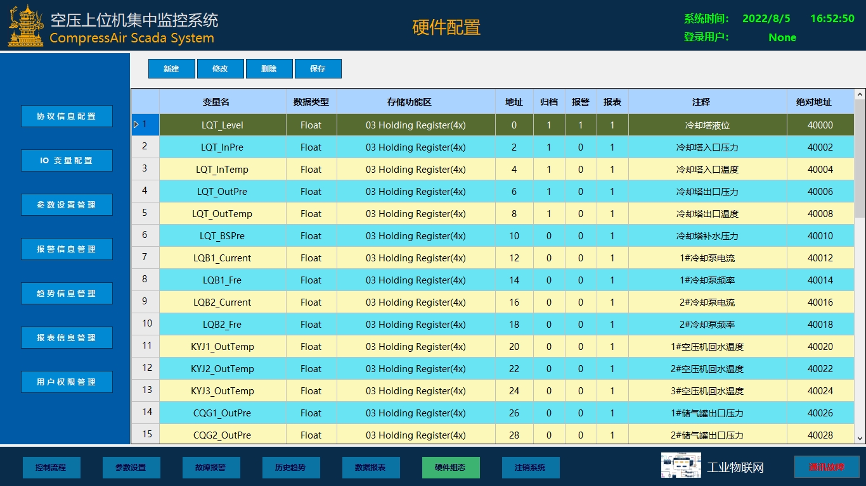Select the LQB2_Current variable cell
Image resolution: width=866 pixels, height=486 pixels.
(223, 302)
